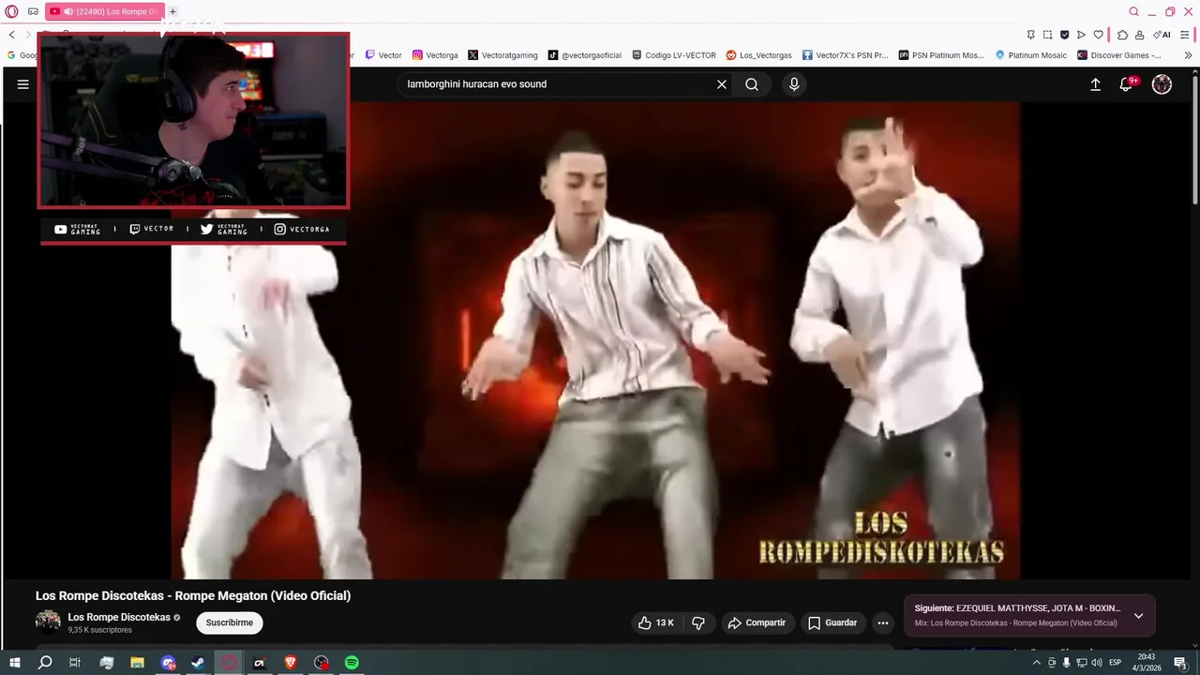
Task: Open the YouTube hamburger guide menu
Action: pyautogui.click(x=23, y=84)
